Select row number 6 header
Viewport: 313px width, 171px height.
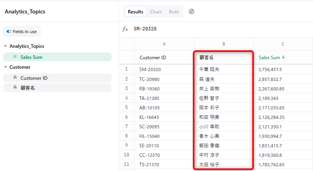pos(126,117)
